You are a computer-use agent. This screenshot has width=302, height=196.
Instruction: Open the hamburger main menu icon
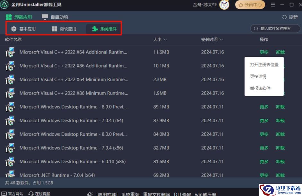point(273,4)
